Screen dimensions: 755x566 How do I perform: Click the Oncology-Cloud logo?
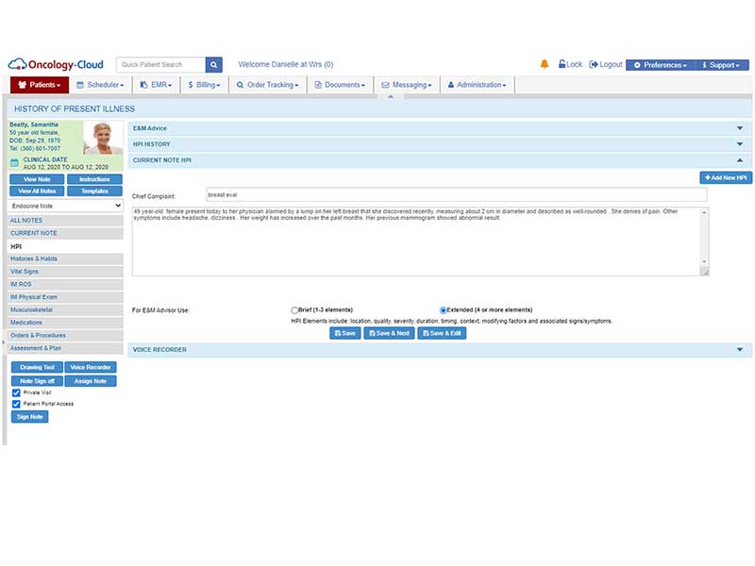[56, 64]
